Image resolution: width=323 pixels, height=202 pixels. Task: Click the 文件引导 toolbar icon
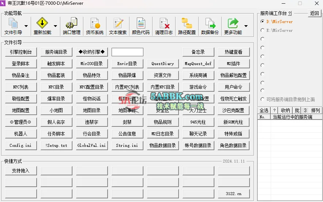pos(13,26)
